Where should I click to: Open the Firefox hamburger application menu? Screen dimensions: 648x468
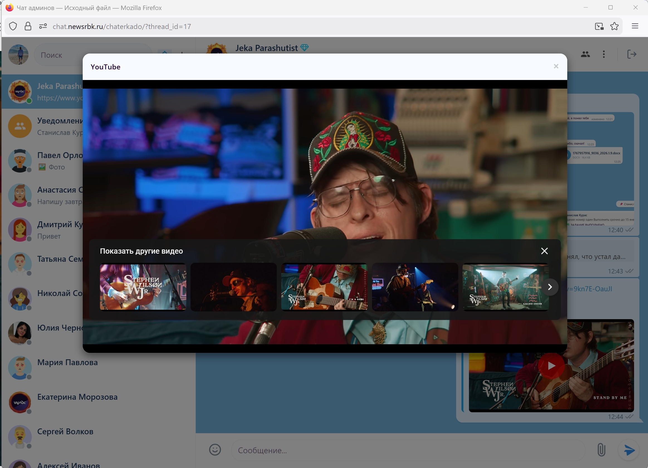click(635, 26)
